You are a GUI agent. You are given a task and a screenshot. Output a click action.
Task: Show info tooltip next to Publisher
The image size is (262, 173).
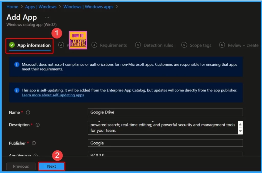[x=34, y=143]
